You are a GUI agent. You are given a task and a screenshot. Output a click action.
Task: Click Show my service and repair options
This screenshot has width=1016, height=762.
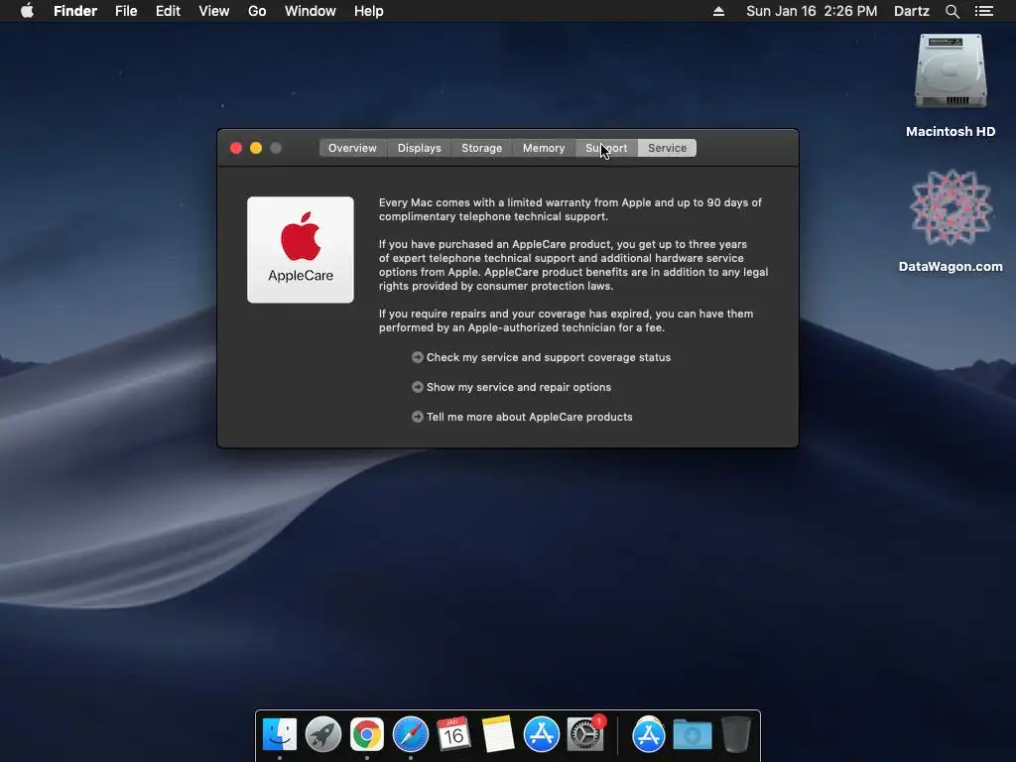518,387
